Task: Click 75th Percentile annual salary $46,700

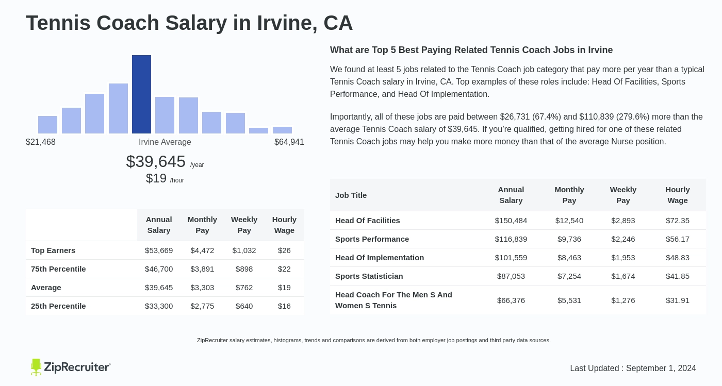Action: pyautogui.click(x=159, y=269)
